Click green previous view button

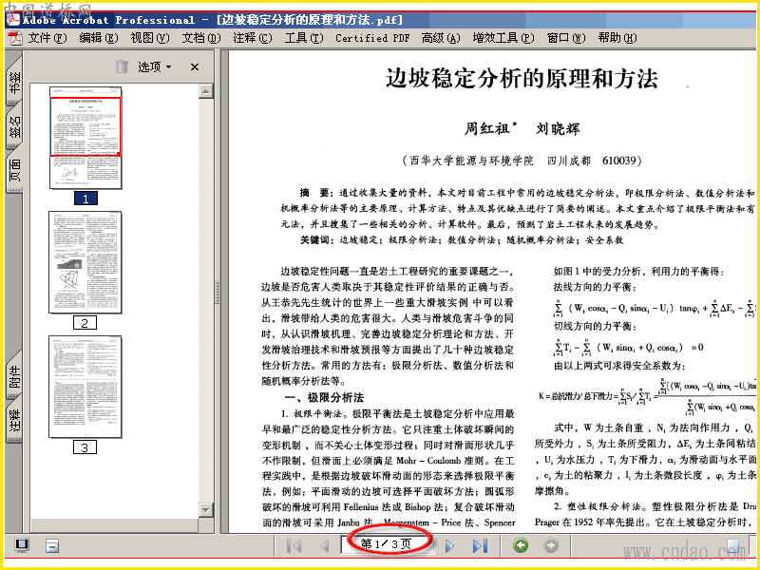coord(521,545)
